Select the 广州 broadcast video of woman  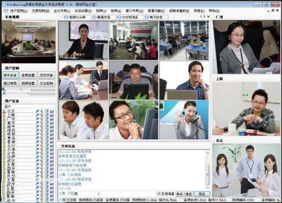[x=246, y=47]
